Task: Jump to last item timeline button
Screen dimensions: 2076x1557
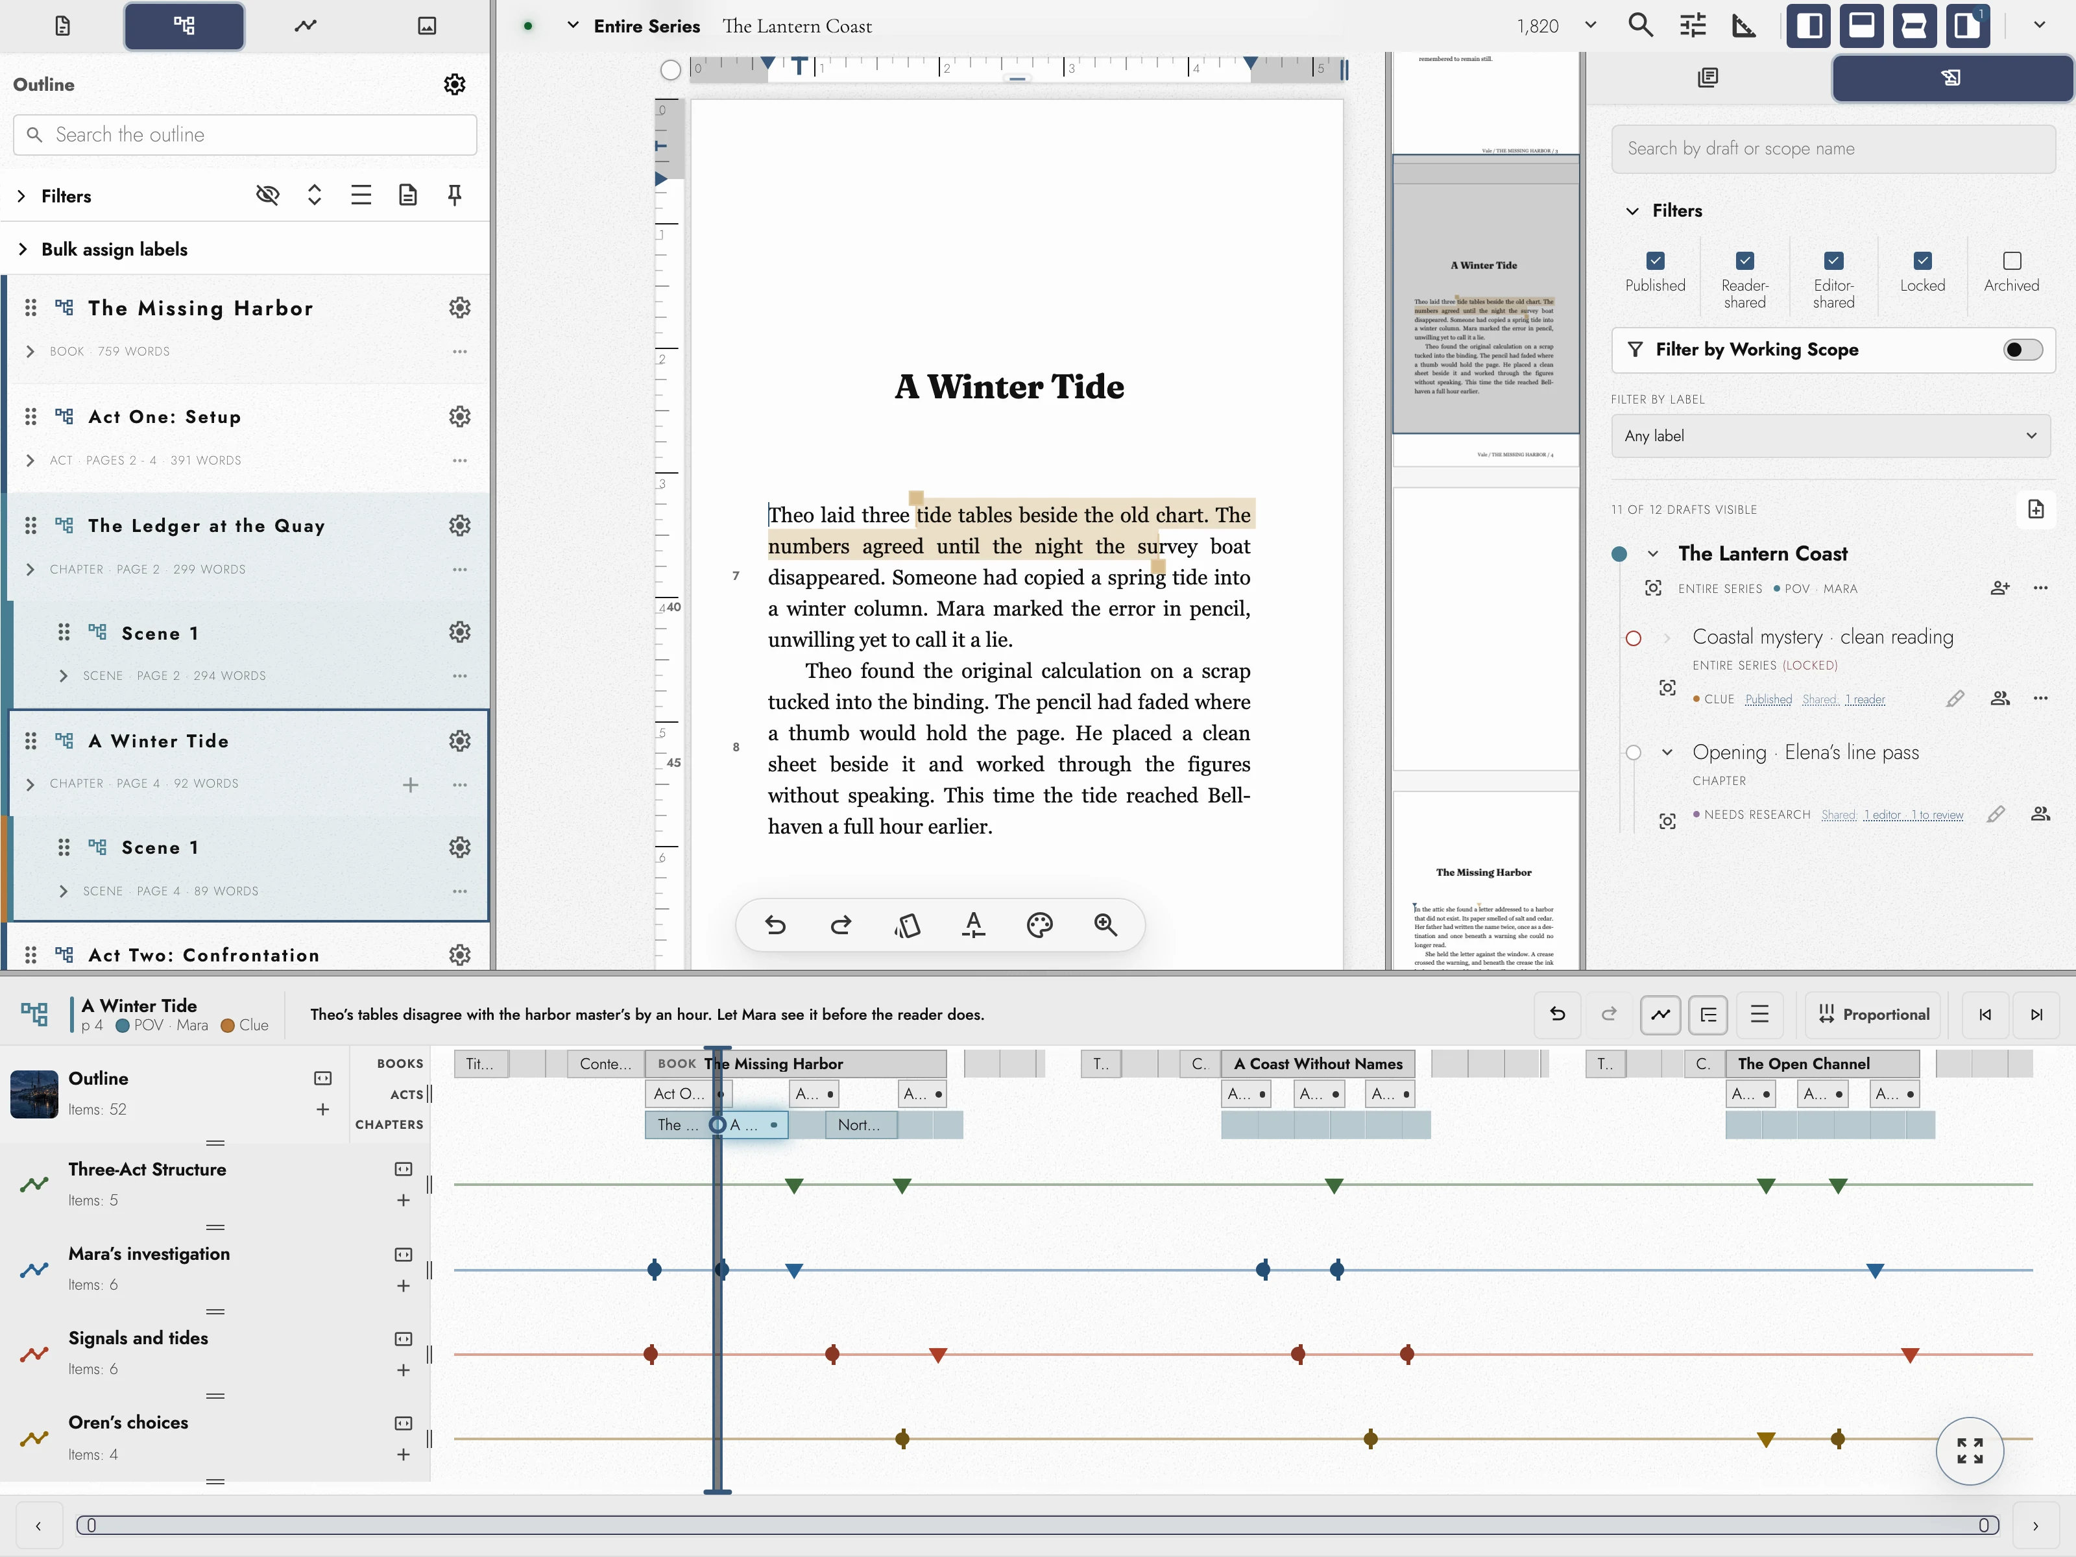Action: pyautogui.click(x=2036, y=1015)
